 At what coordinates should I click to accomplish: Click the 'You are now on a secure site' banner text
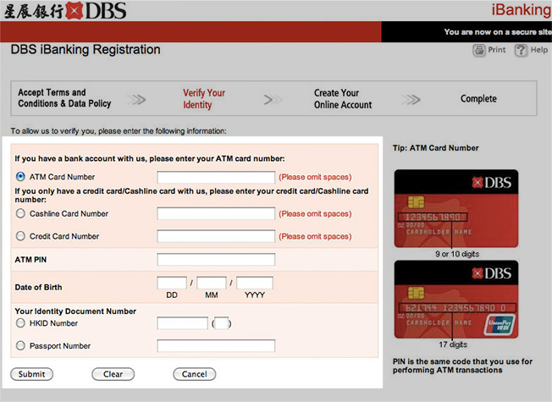(x=498, y=32)
